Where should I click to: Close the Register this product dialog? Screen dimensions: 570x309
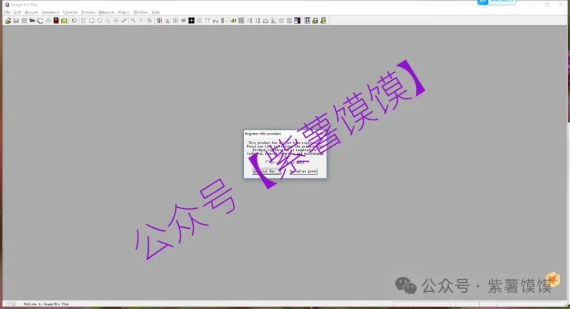[322, 134]
